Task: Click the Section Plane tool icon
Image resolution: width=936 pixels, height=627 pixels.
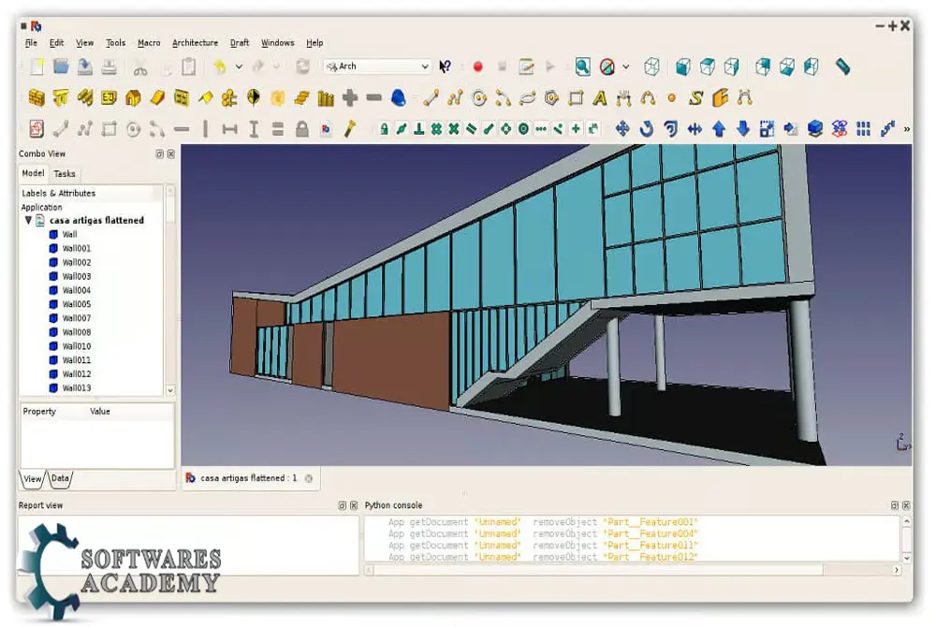Action: 254,98
